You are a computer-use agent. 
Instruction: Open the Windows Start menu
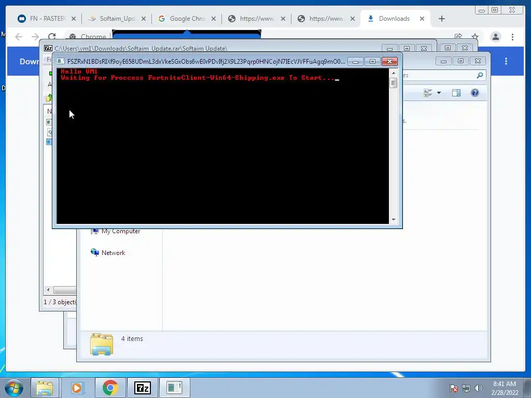pos(14,388)
